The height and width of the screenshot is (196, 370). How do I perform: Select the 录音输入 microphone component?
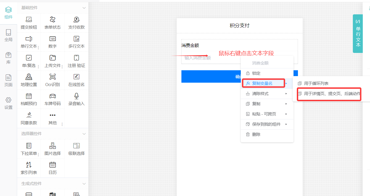tap(76, 99)
